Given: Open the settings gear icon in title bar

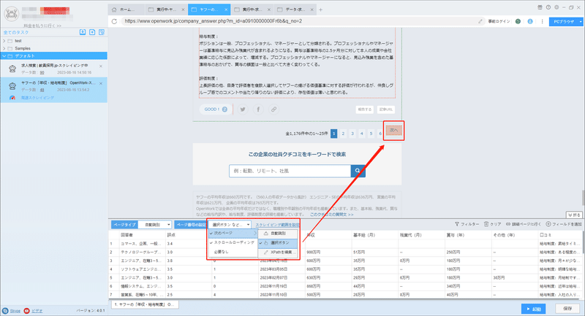Looking at the screenshot, I should (556, 7).
